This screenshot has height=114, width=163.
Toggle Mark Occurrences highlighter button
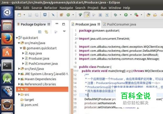pyautogui.click(x=87, y=15)
